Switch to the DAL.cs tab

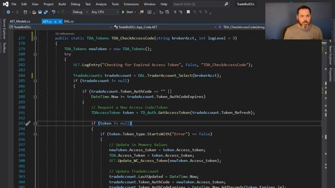tap(69, 21)
